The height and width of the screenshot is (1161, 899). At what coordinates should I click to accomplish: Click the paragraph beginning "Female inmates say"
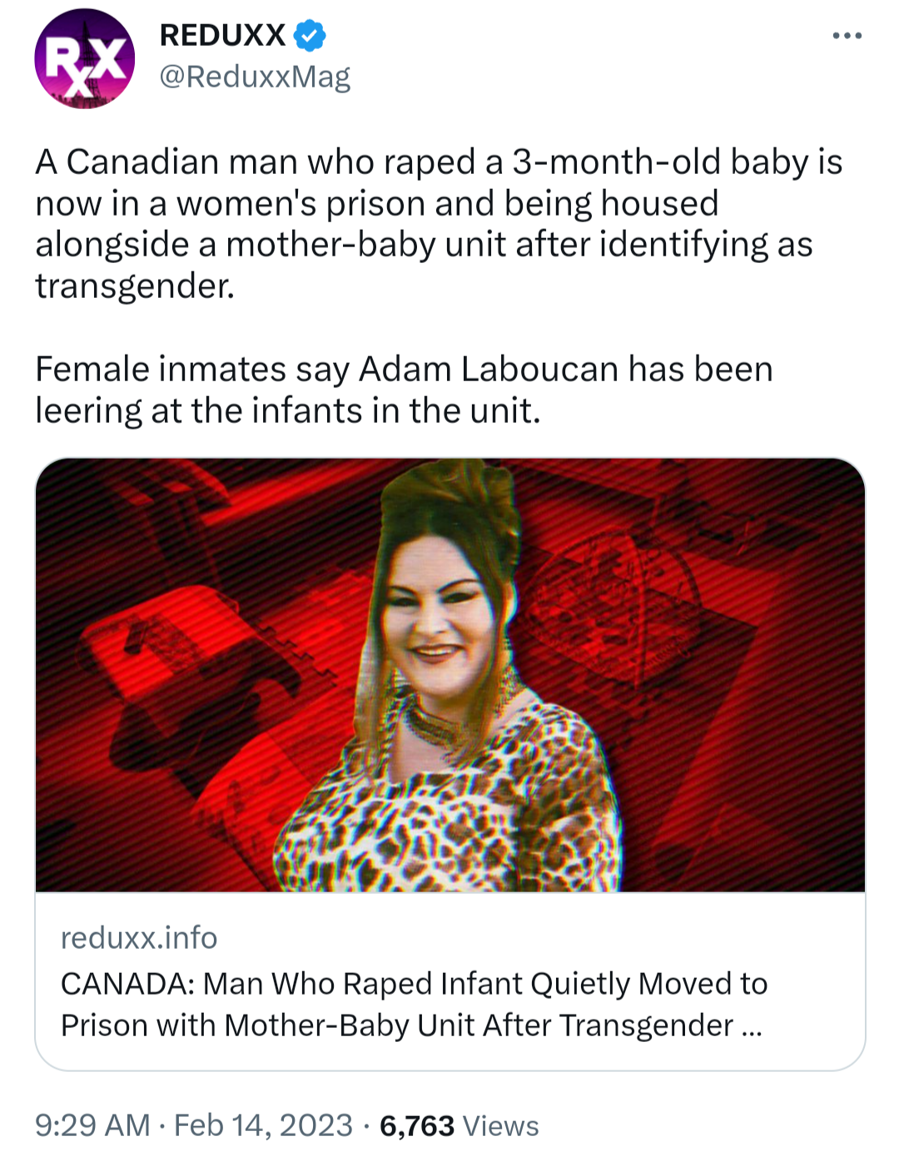click(404, 389)
